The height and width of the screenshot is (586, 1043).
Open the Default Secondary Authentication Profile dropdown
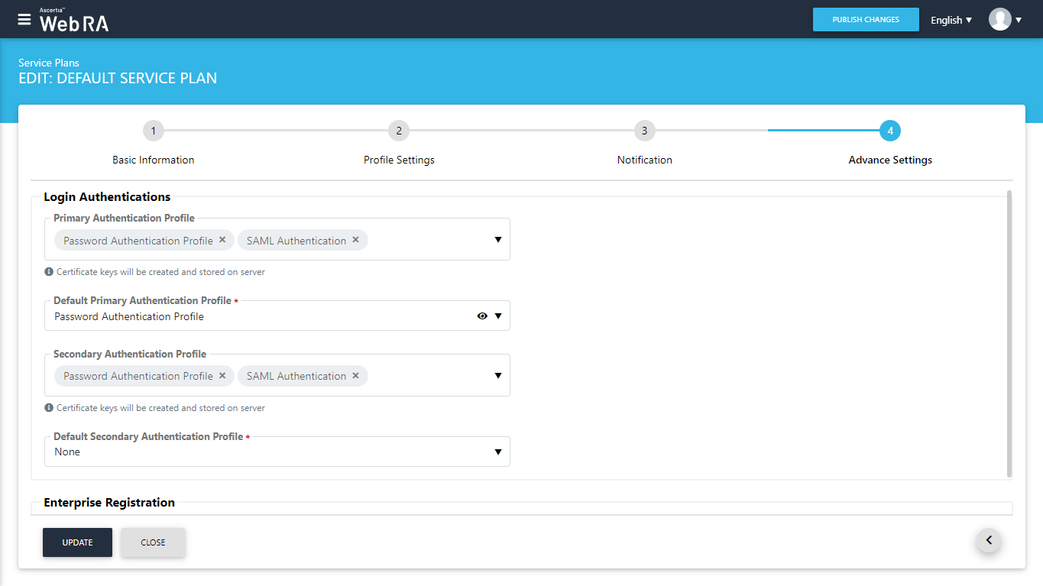[498, 452]
